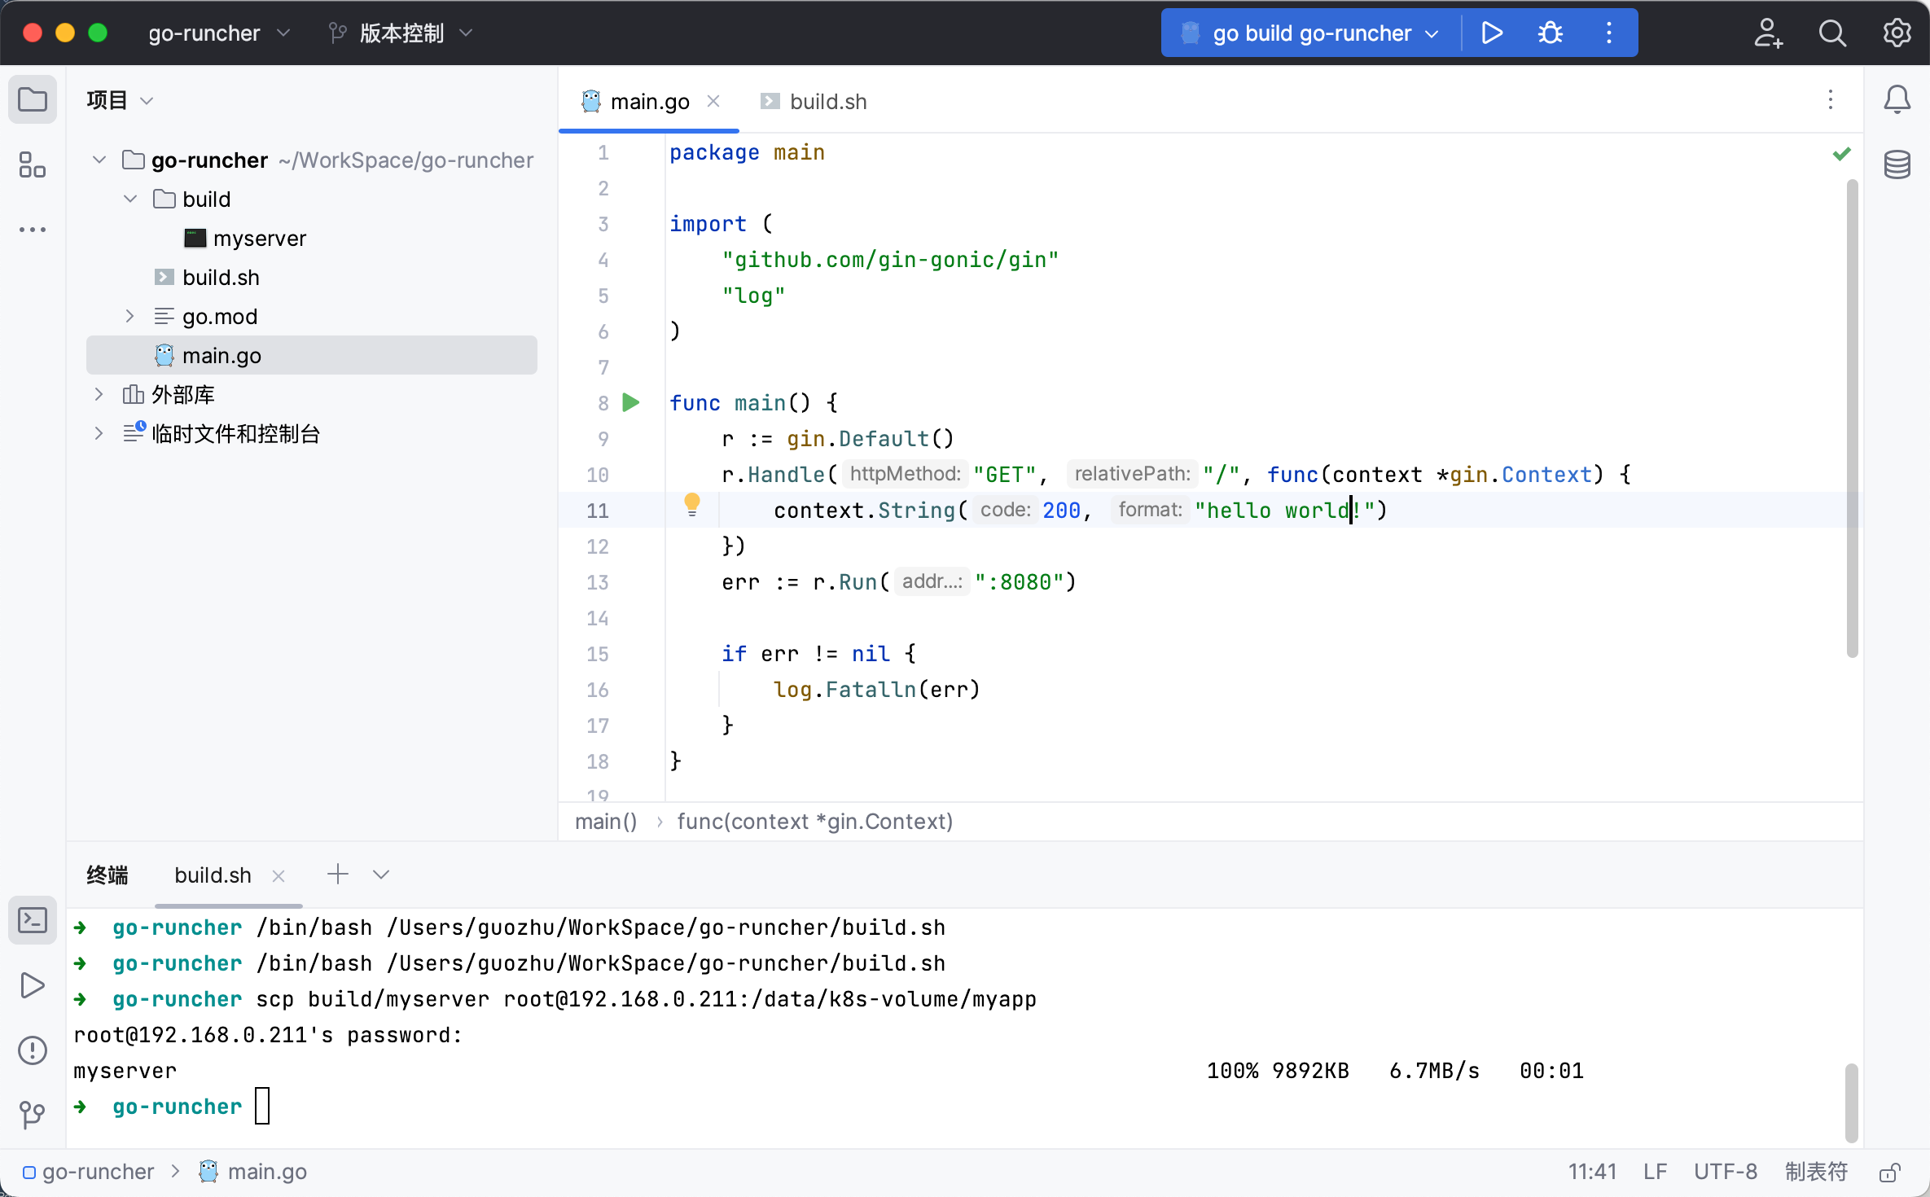
Task: Click the run gutter arrow at func main
Action: point(631,402)
